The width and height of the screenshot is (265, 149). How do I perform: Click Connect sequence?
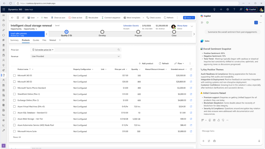[x=111, y=18]
